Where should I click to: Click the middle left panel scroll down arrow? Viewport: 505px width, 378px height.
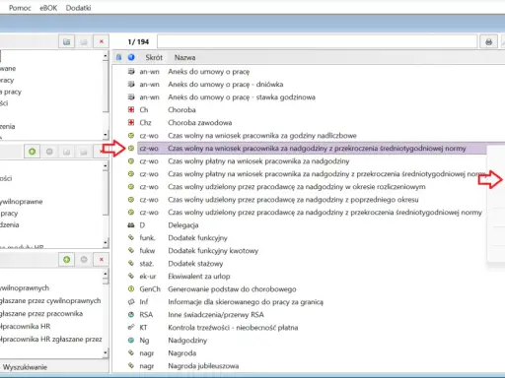coord(106,243)
